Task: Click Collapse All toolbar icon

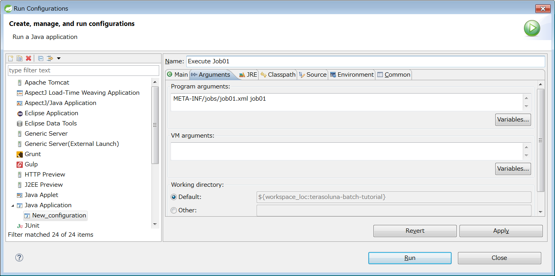Action: pyautogui.click(x=40, y=58)
